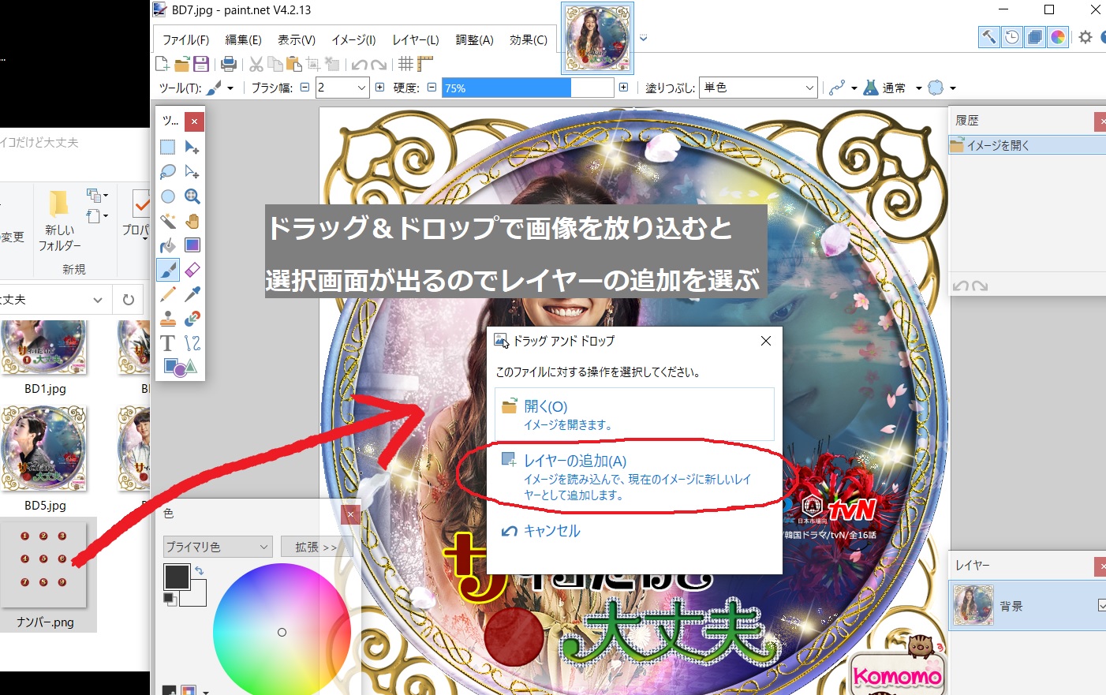Toggle the Colors window button
Screen dimensions: 1106x695
1058,37
